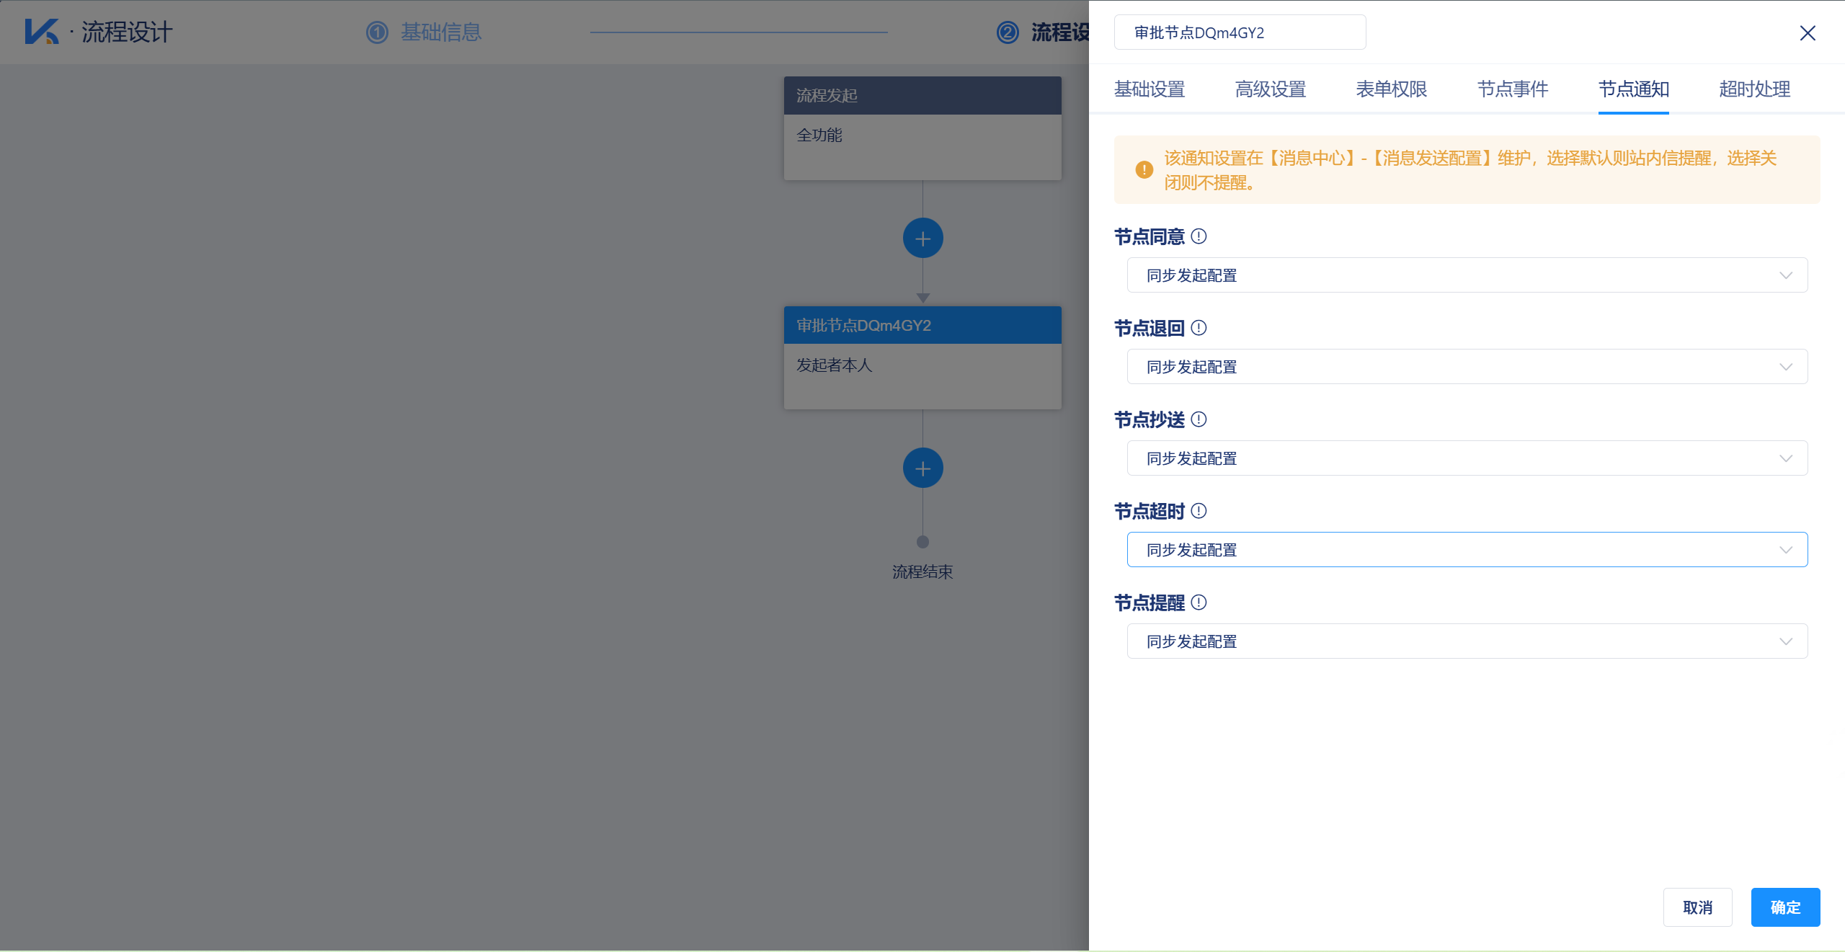Click plus button above 流程结束
Image resolution: width=1845 pixels, height=952 pixels.
pos(922,468)
